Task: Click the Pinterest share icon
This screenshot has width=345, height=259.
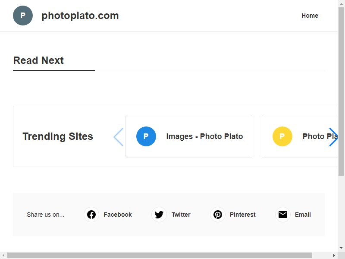Action: (x=218, y=215)
